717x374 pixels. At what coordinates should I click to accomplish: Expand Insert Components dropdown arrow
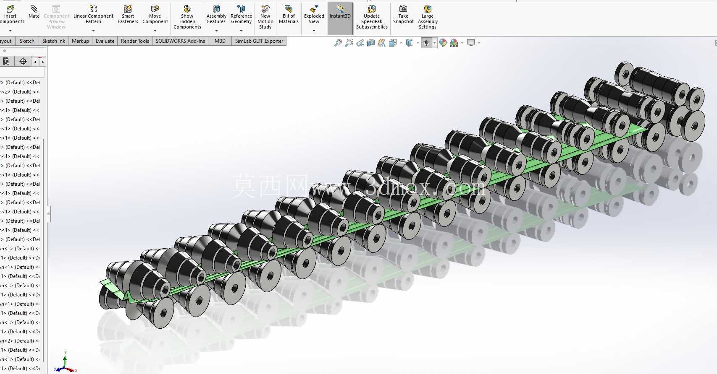pyautogui.click(x=11, y=31)
